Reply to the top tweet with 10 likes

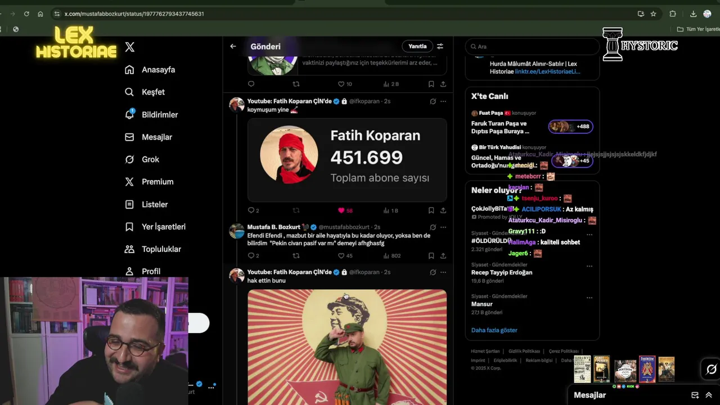click(x=251, y=84)
